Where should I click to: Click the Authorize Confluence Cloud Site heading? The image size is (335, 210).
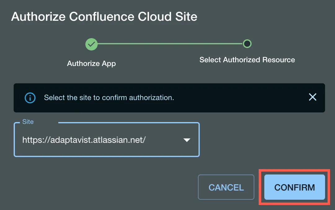tap(104, 17)
